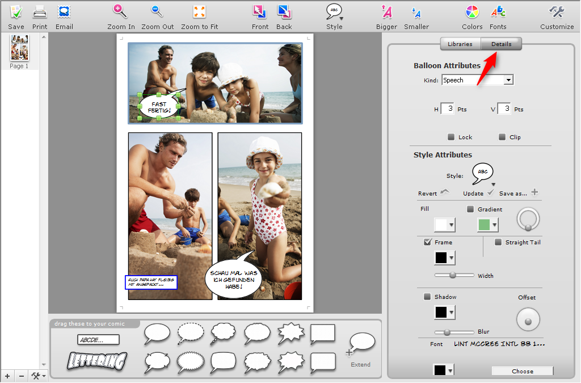Image resolution: width=581 pixels, height=383 pixels.
Task: Uncheck the Frame checkbox
Action: [428, 242]
